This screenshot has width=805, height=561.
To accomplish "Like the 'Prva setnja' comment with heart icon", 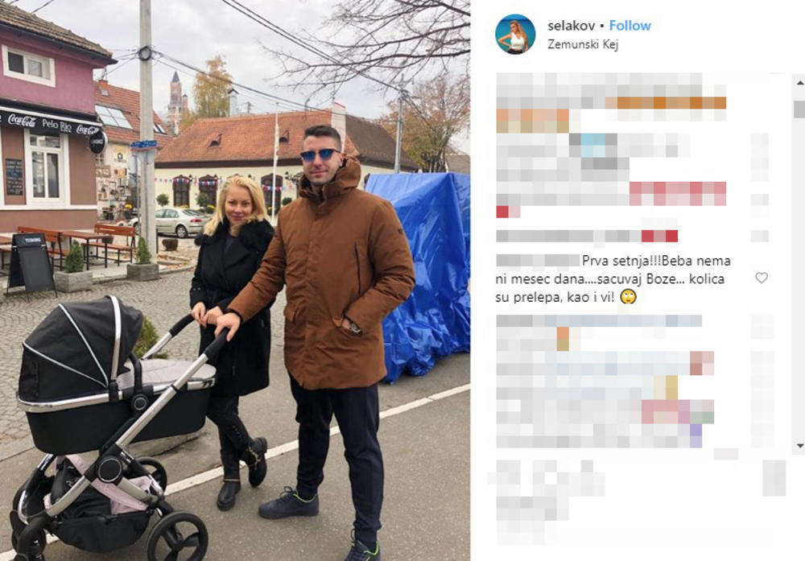I will [762, 278].
